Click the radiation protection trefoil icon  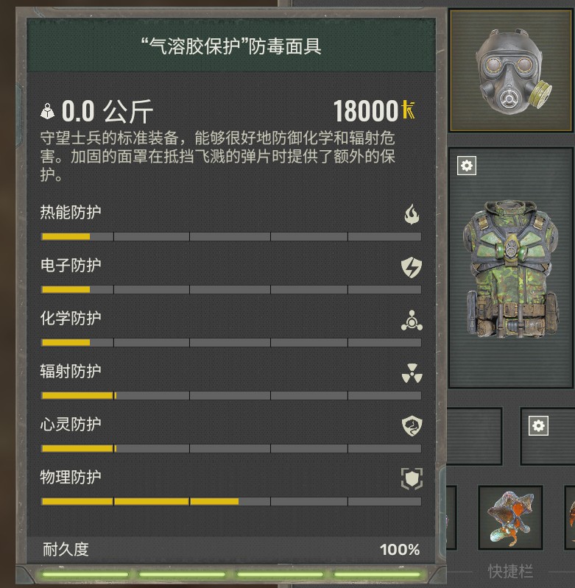click(412, 373)
